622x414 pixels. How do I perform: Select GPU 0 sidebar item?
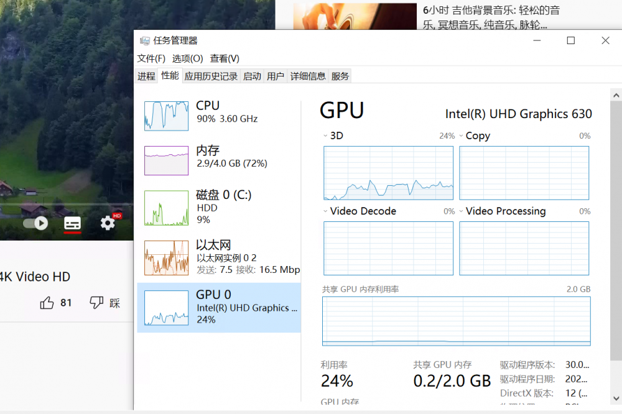click(219, 307)
